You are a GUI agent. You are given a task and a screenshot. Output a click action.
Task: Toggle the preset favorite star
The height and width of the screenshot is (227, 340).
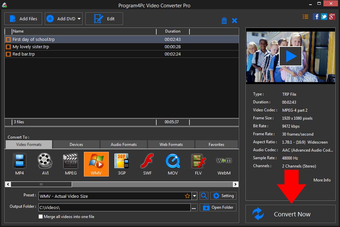(x=187, y=196)
